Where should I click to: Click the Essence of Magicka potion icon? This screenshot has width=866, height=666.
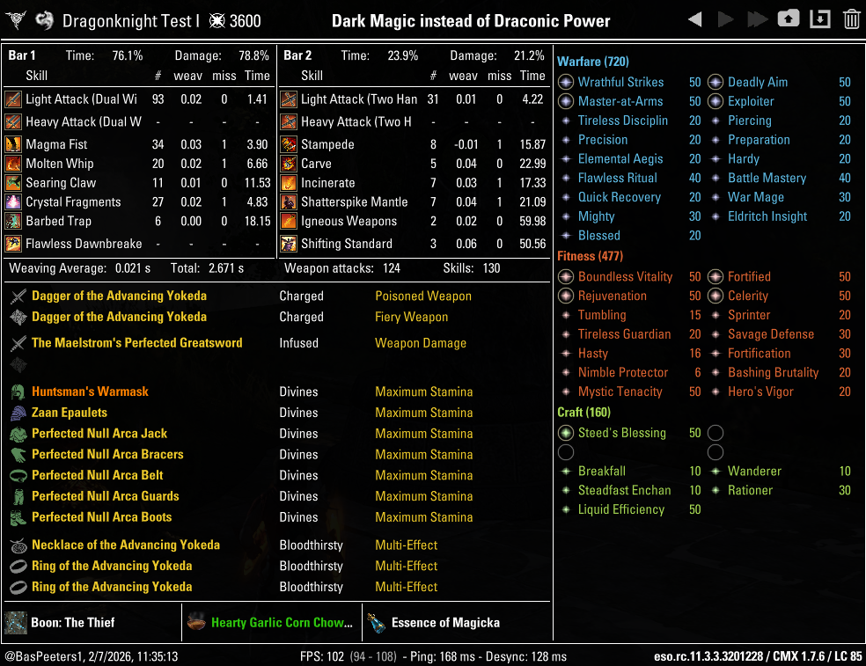(377, 623)
